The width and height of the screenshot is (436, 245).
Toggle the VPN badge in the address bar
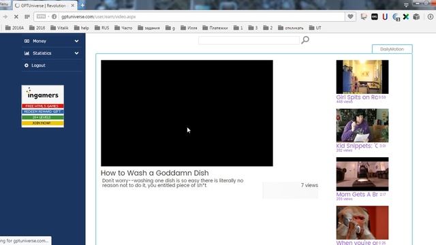(41, 16)
